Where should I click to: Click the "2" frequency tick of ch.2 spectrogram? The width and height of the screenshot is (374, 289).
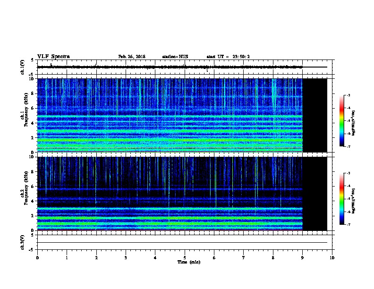coord(33,216)
